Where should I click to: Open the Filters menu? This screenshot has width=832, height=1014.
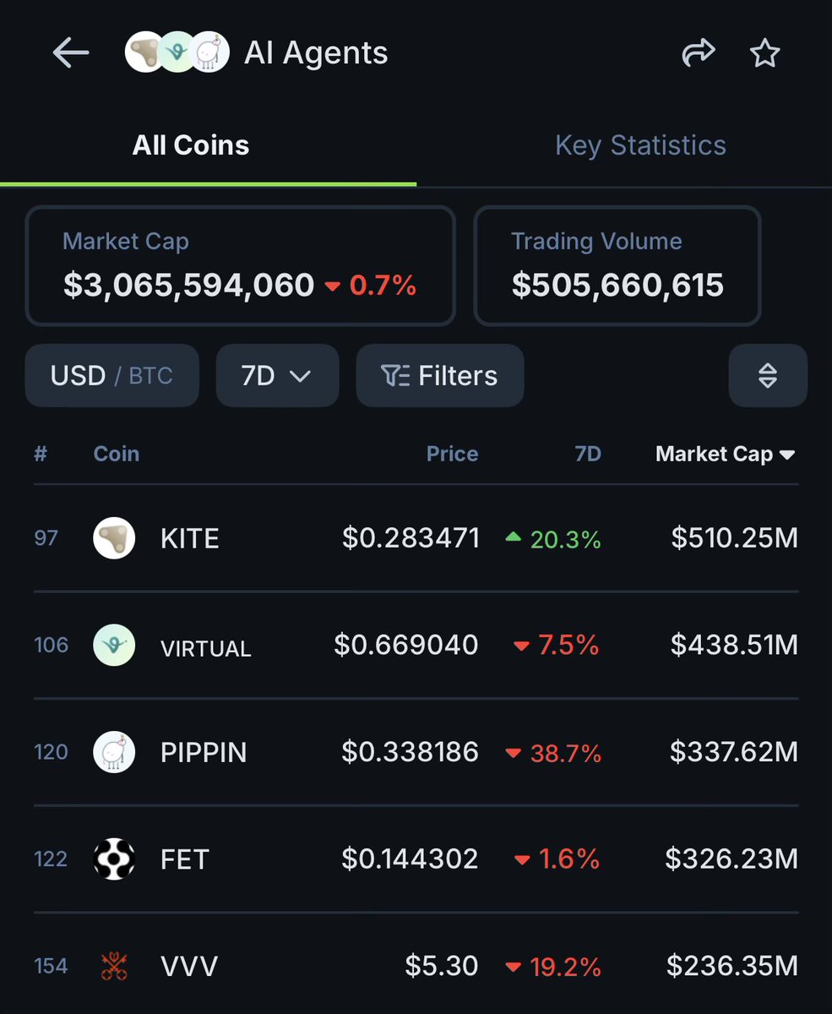(x=440, y=375)
